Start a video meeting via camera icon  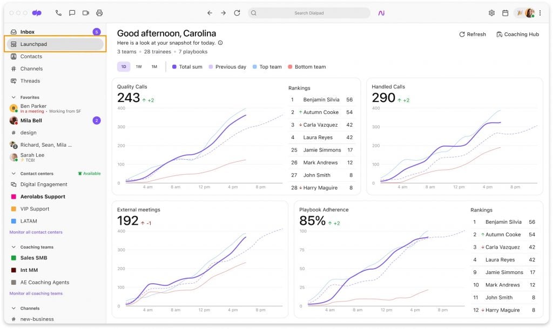pyautogui.click(x=86, y=13)
